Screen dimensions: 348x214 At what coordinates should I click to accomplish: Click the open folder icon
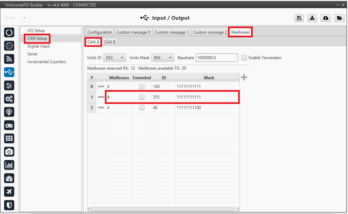[339, 18]
